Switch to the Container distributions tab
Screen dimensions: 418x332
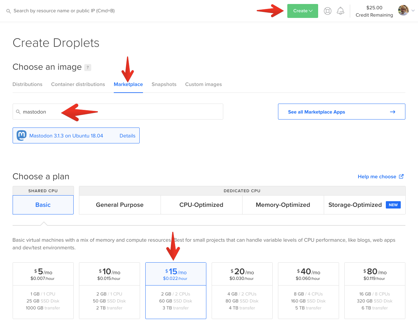(x=78, y=84)
